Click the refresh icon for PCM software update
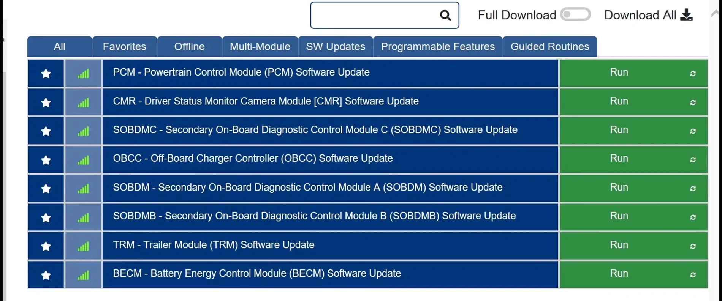722x301 pixels. coord(693,74)
